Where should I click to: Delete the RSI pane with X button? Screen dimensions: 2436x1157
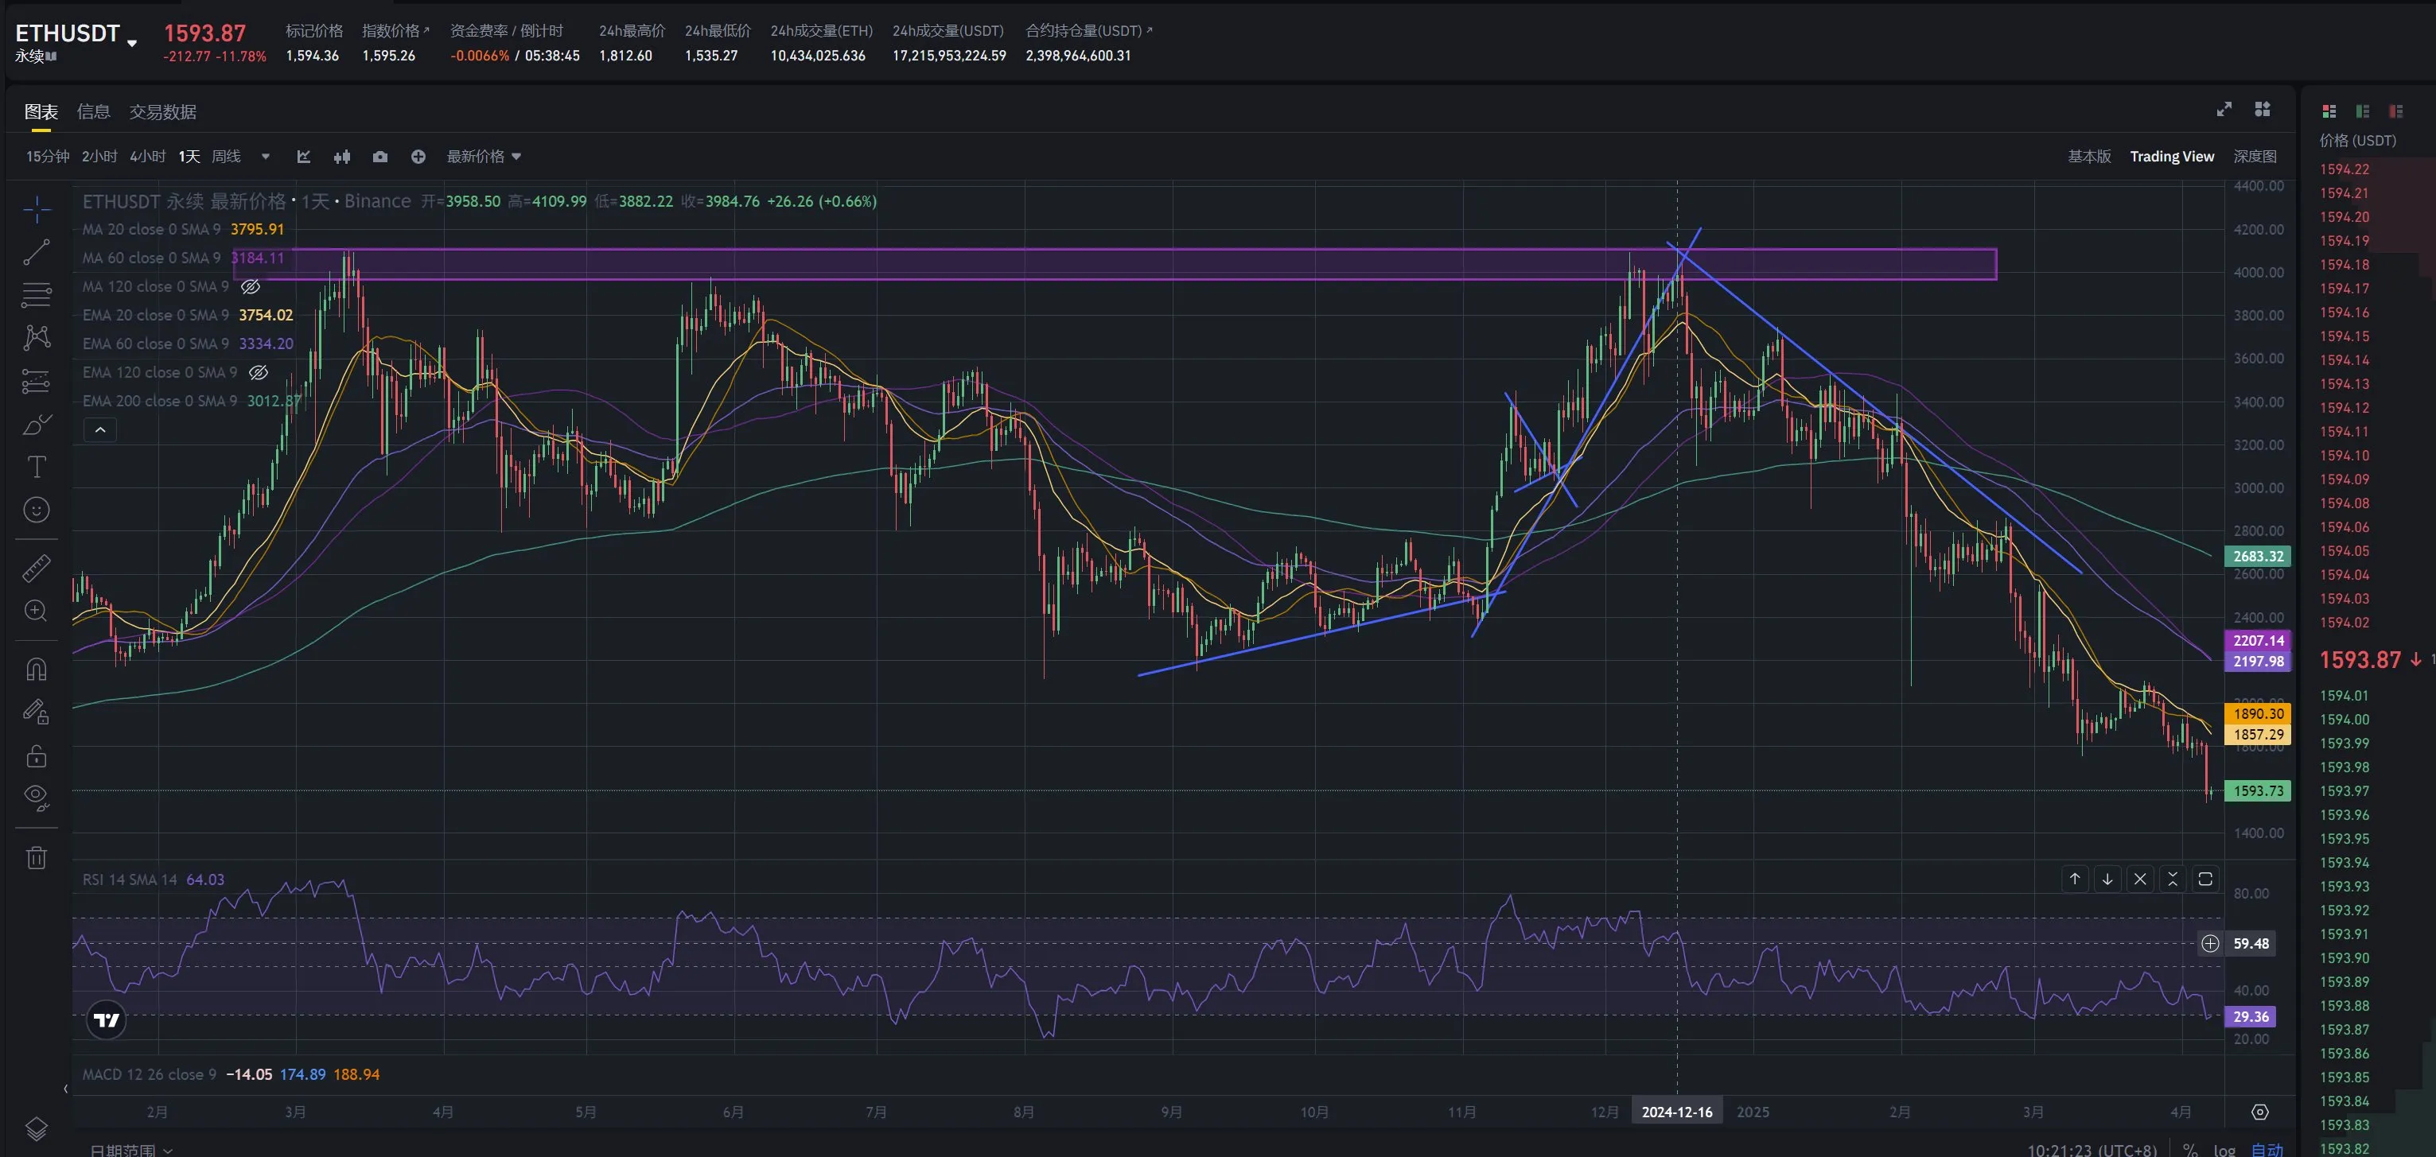coord(2140,879)
